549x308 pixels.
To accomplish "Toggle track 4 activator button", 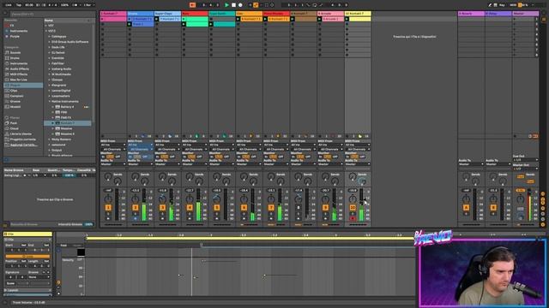I will (190, 207).
